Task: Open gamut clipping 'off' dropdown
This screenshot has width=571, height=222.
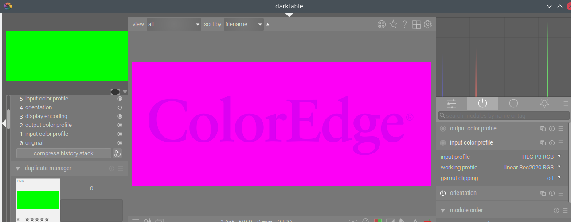Action: 501,178
